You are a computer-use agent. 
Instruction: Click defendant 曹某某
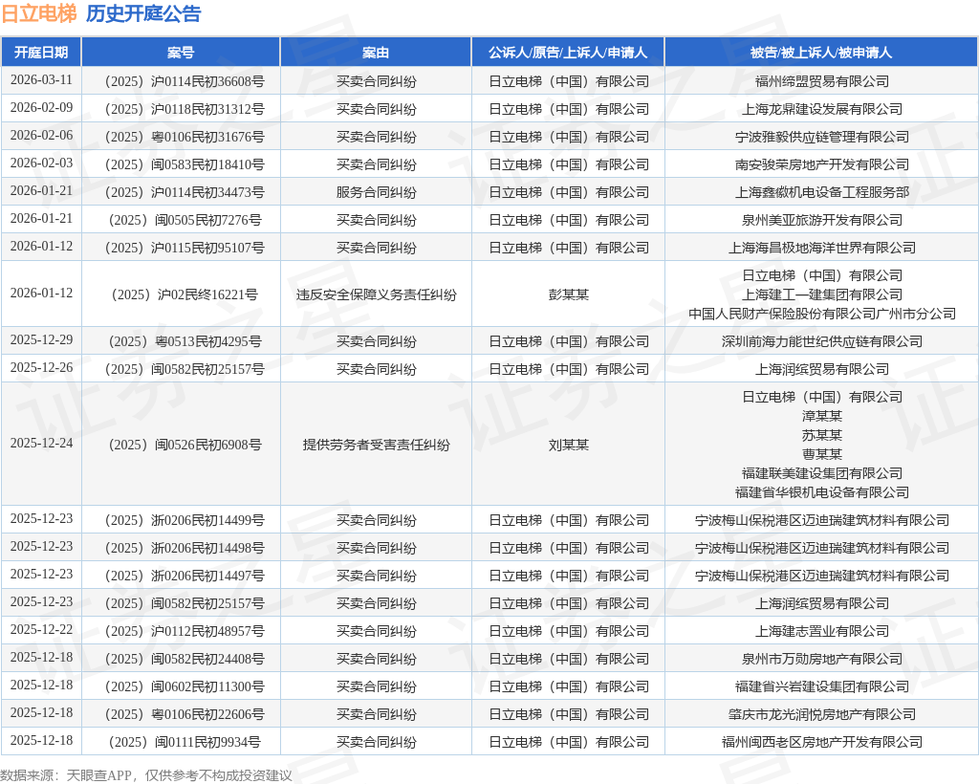tap(821, 454)
